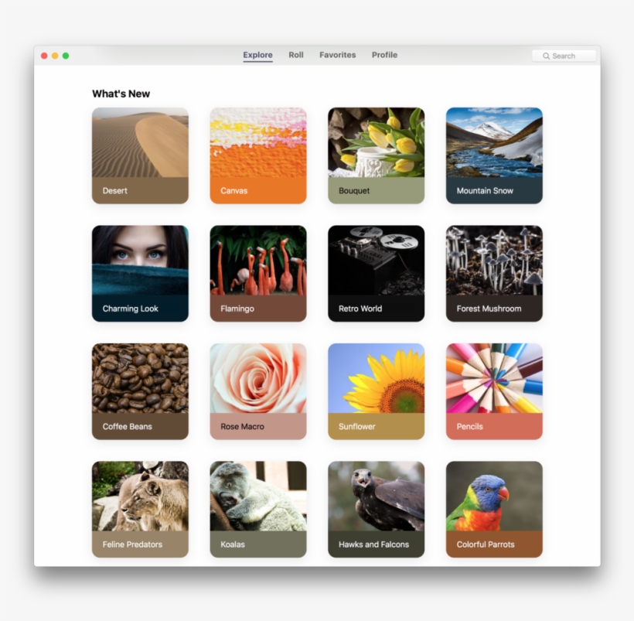This screenshot has width=634, height=621.
Task: Open the Forest Mushroom gallery
Action: tap(494, 272)
